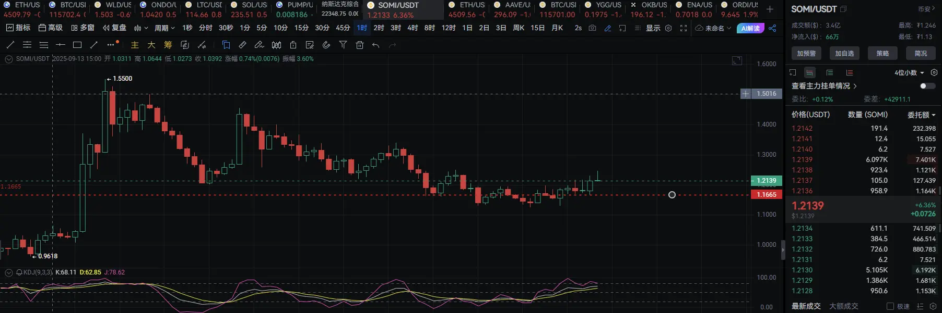This screenshot has width=942, height=313.
Task: Open the 周期 period dropdown
Action: (164, 28)
